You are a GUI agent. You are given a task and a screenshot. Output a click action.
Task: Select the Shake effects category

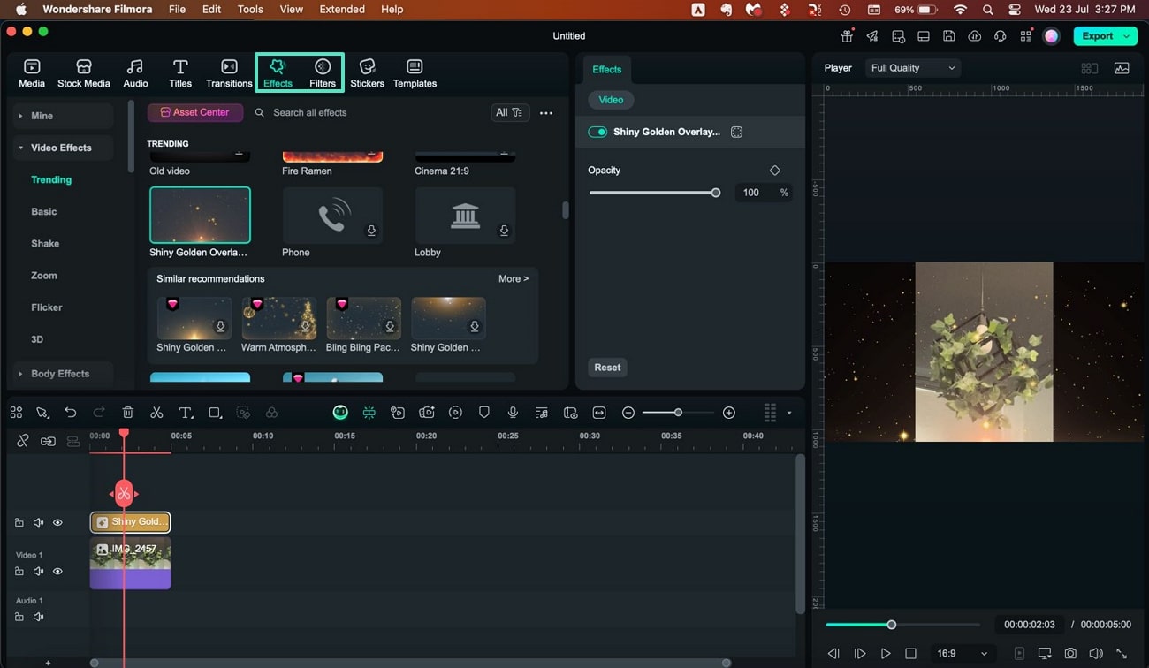point(45,244)
